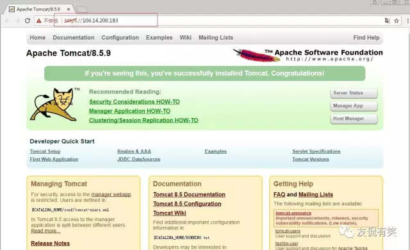Click the Managing Tomcat heading
The image size is (410, 250).
[x=59, y=184]
